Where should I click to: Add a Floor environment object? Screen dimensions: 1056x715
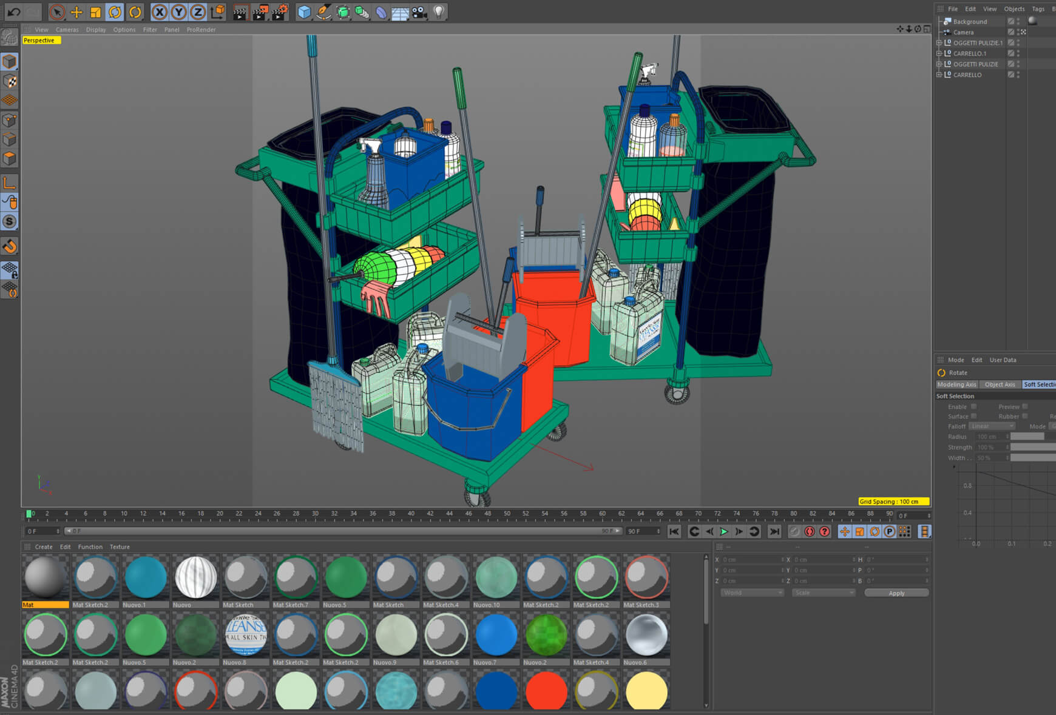[400, 12]
